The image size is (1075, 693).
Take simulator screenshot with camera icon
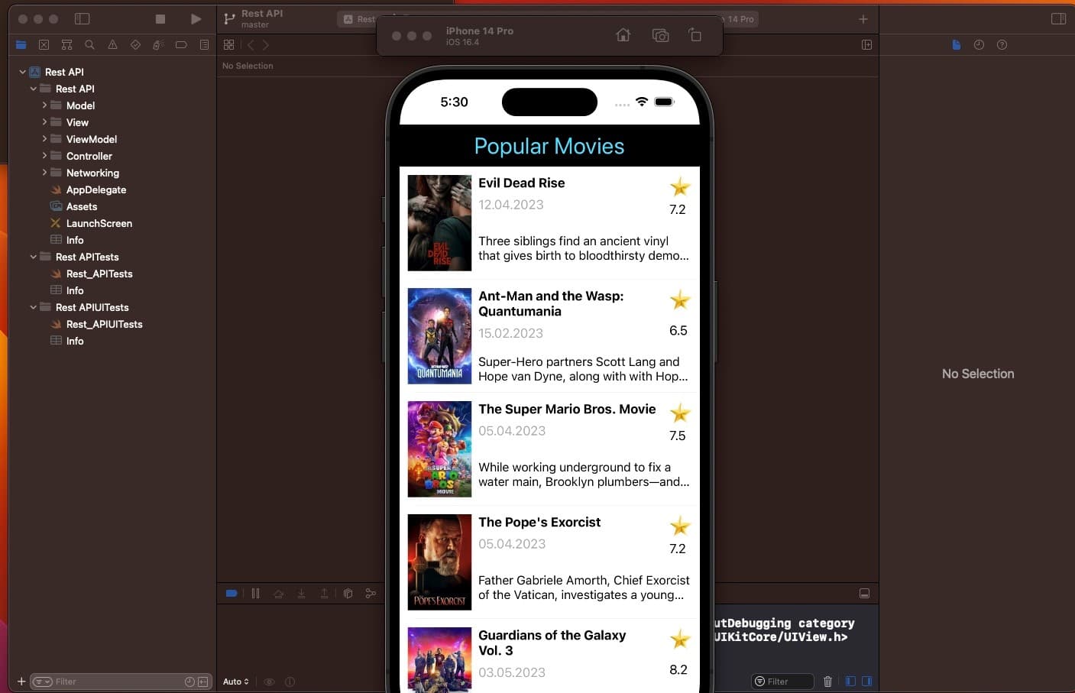pyautogui.click(x=660, y=35)
